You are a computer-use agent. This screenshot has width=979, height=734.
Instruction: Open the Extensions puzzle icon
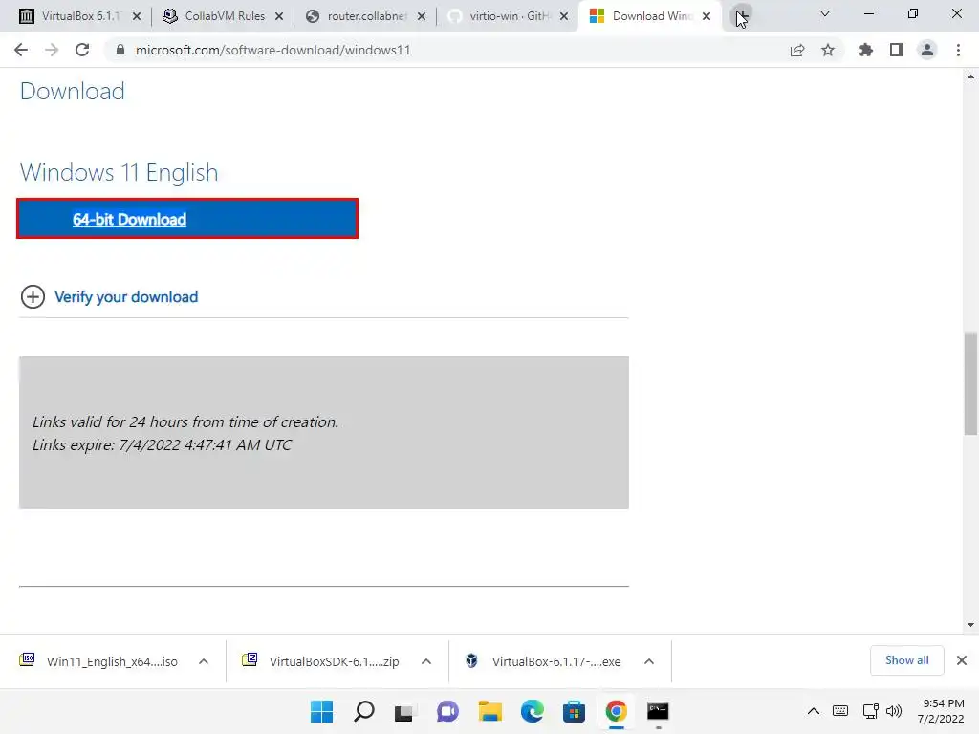866,50
